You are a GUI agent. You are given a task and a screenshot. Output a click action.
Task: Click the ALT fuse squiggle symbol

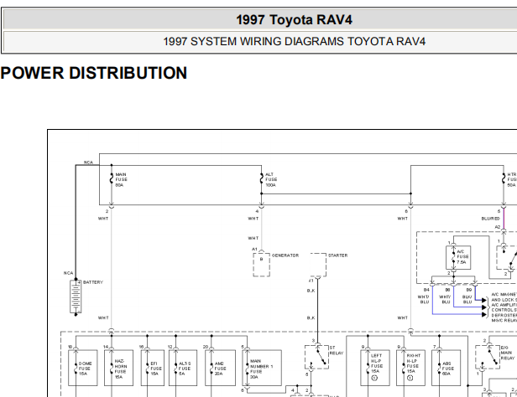pyautogui.click(x=262, y=179)
